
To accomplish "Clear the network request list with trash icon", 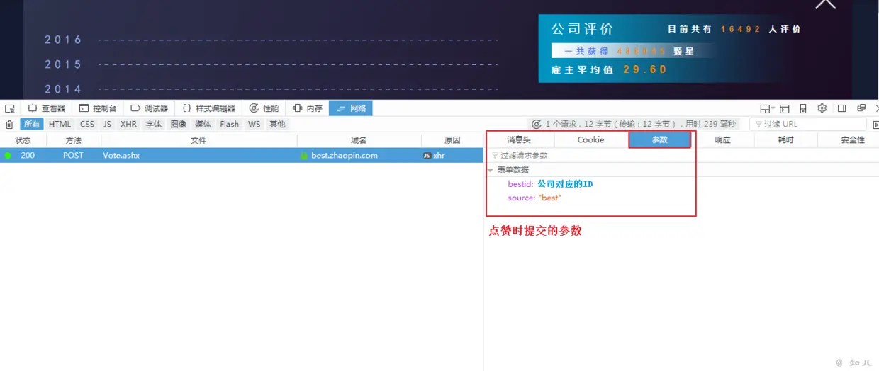I will click(x=9, y=124).
